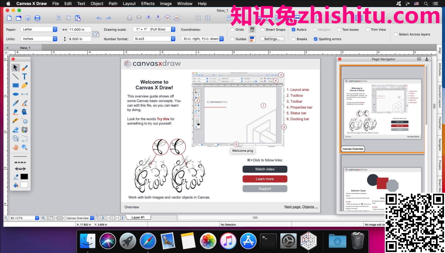Open the Effects menu
This screenshot has height=253, width=445.
(148, 4)
